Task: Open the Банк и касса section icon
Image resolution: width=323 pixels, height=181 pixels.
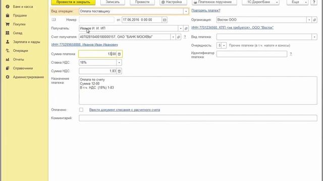Action: (8, 7)
